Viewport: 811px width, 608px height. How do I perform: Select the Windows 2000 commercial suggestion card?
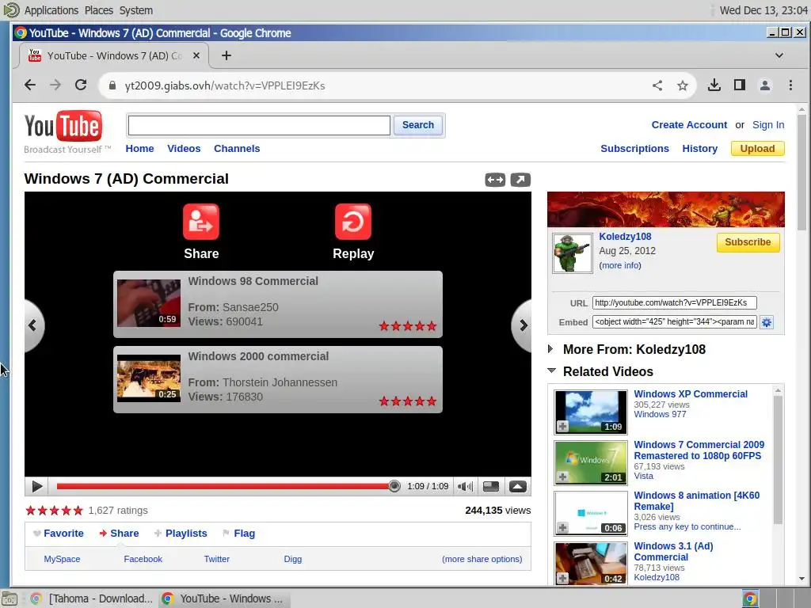(x=278, y=379)
